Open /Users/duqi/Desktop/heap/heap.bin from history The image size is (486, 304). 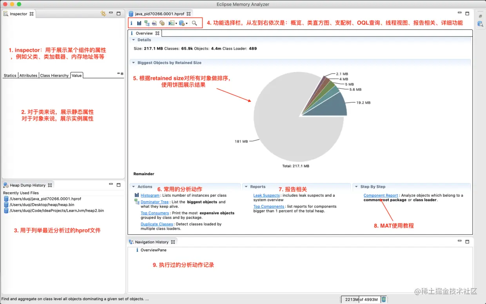pyautogui.click(x=39, y=205)
